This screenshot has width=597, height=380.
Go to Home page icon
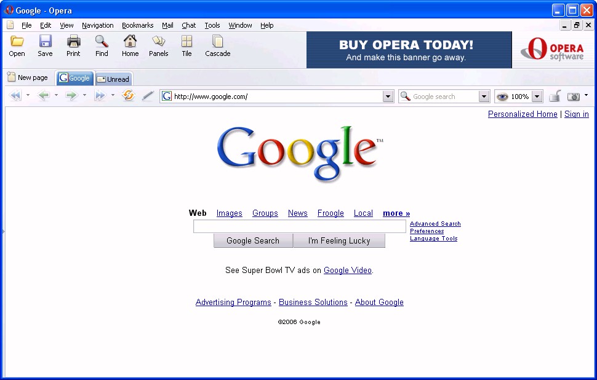tap(130, 41)
